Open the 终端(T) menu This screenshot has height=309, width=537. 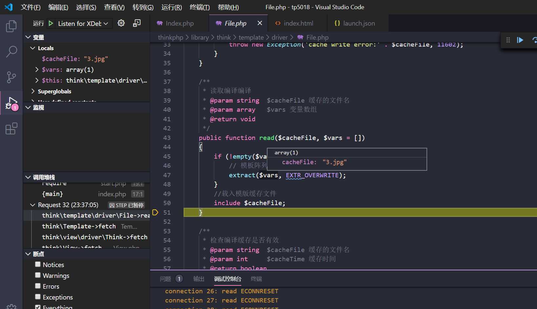click(x=200, y=7)
